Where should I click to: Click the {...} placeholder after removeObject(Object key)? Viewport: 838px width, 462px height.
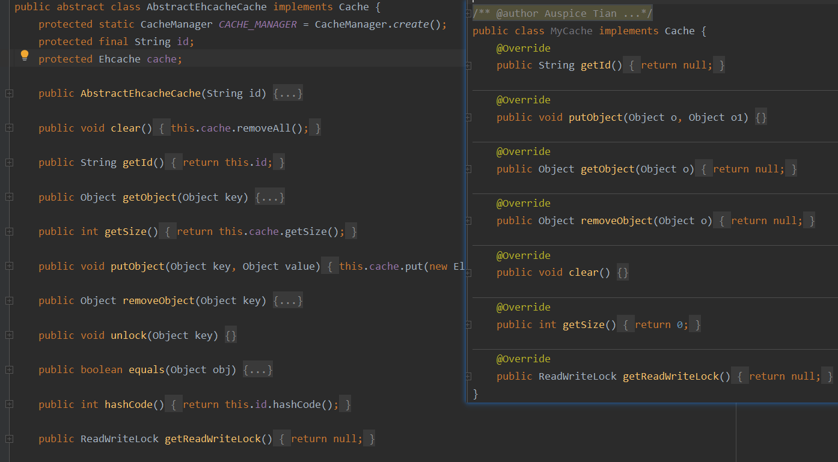point(288,300)
